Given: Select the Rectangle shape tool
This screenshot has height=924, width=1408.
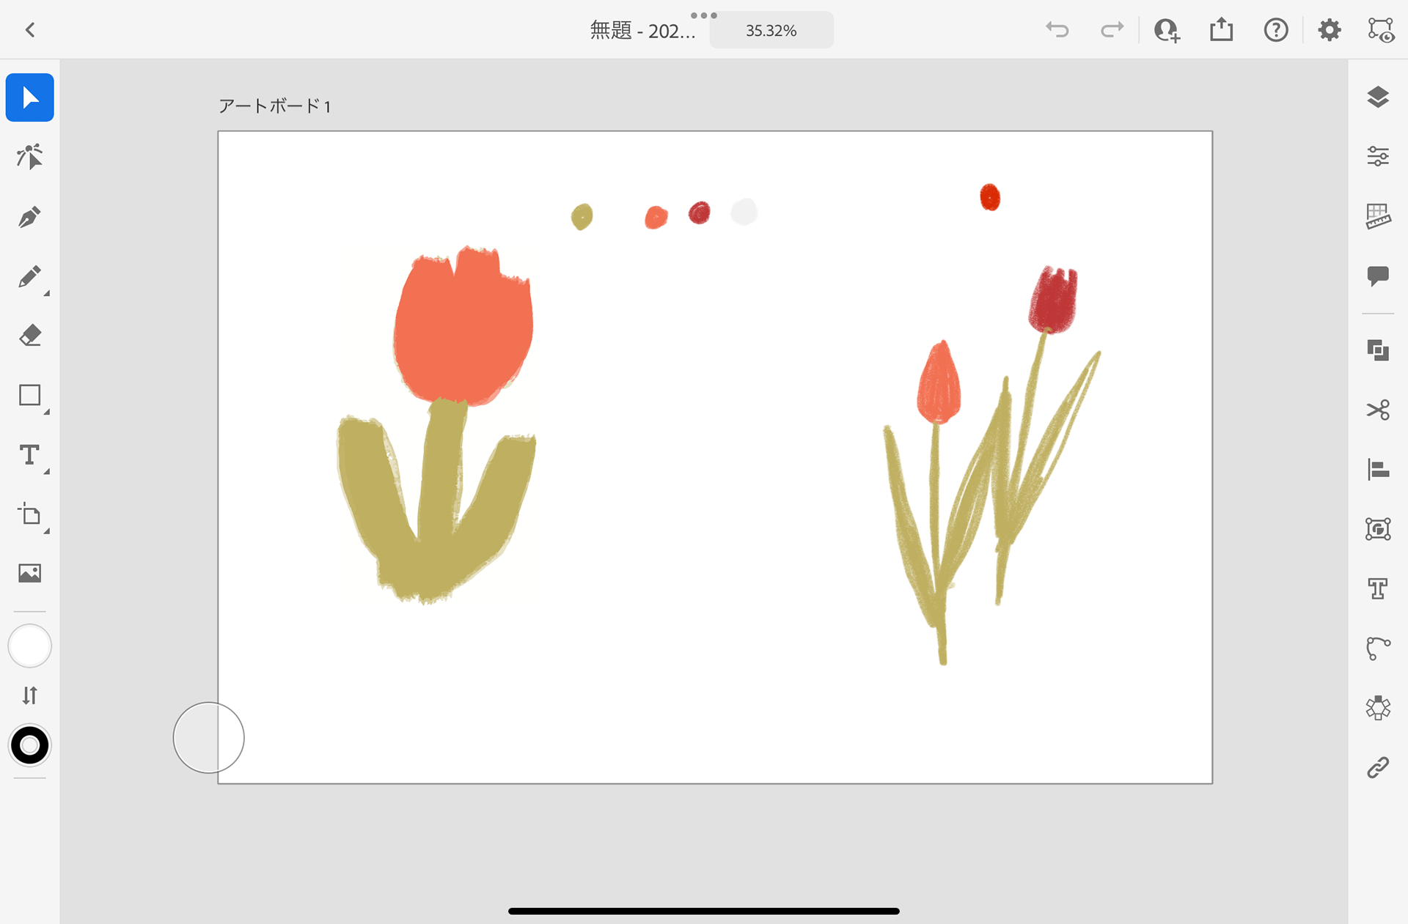Looking at the screenshot, I should 30,395.
